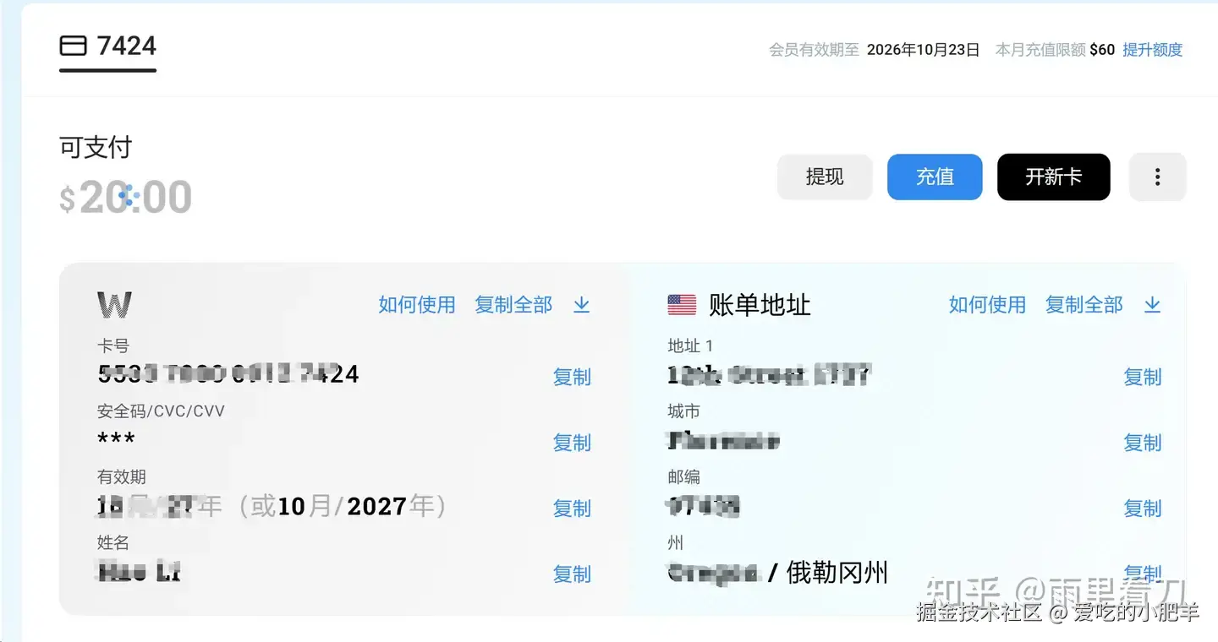Click the download arrow in card panel
The image size is (1218, 642).
pyautogui.click(x=581, y=305)
